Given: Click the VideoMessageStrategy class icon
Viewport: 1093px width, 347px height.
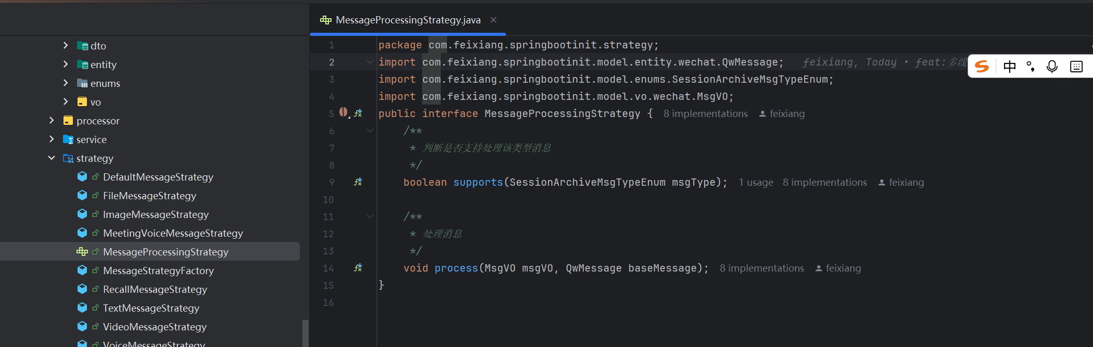Looking at the screenshot, I should [x=82, y=327].
